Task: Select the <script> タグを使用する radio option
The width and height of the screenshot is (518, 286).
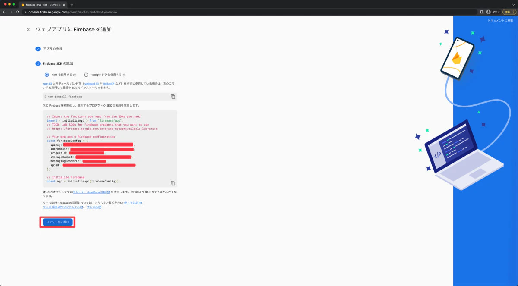Action: click(x=86, y=75)
